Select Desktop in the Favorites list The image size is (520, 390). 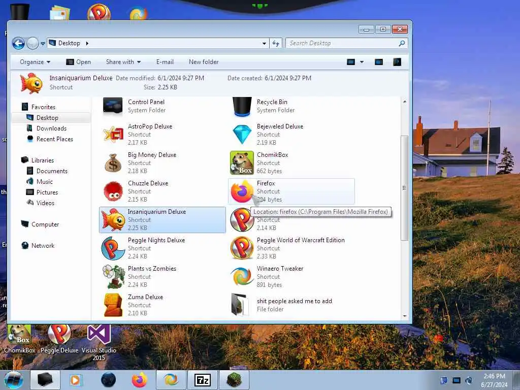click(47, 118)
